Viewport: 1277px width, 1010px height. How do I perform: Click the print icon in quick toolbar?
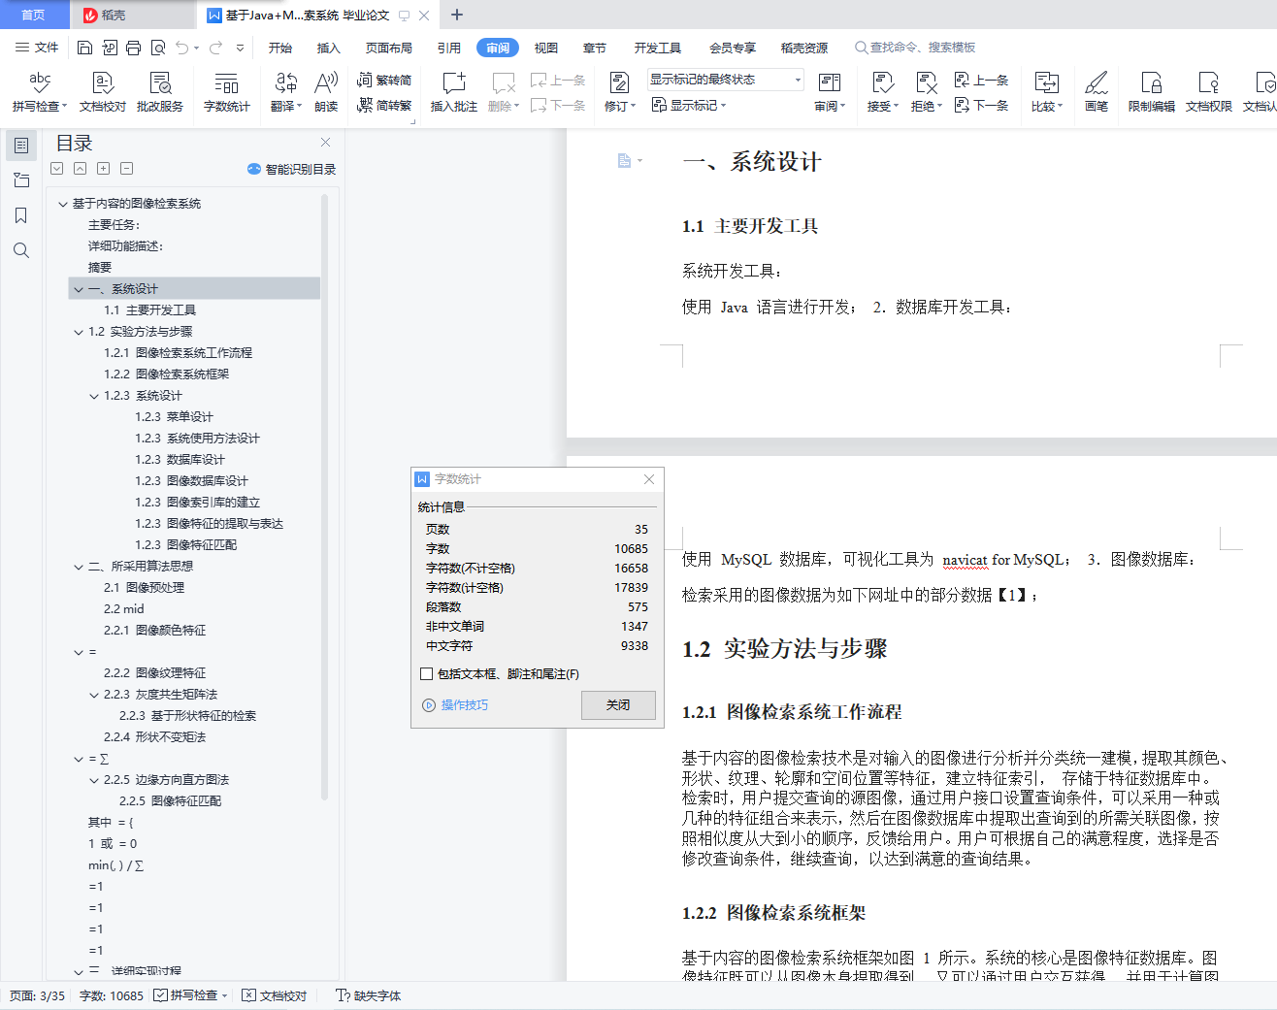coord(133,48)
